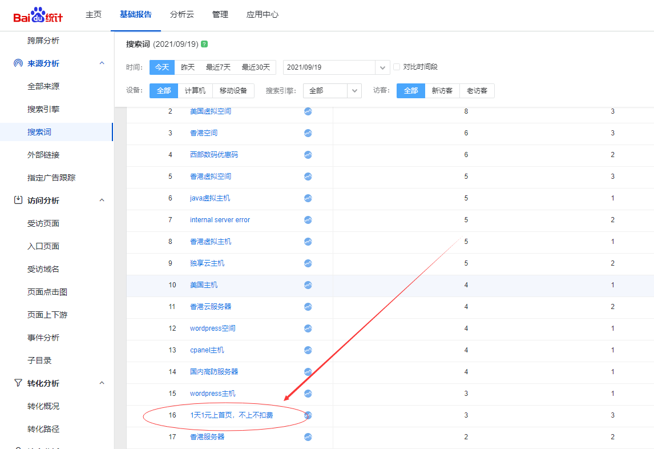
Task: Open trend chart icon for wordpress主机
Action: click(x=308, y=394)
